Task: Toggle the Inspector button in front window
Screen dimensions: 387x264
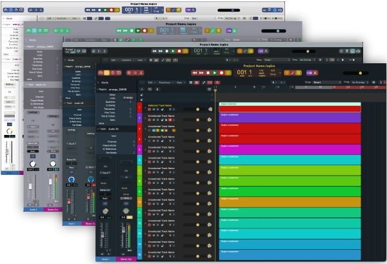Action: coord(106,73)
